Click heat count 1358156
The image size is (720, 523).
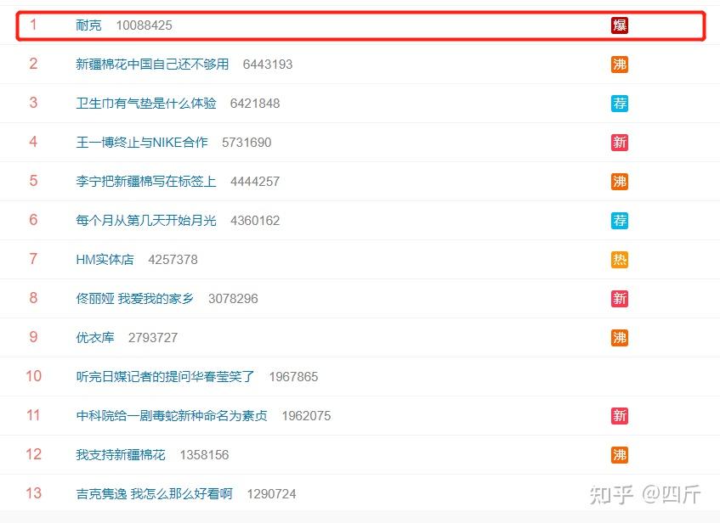[x=204, y=454]
